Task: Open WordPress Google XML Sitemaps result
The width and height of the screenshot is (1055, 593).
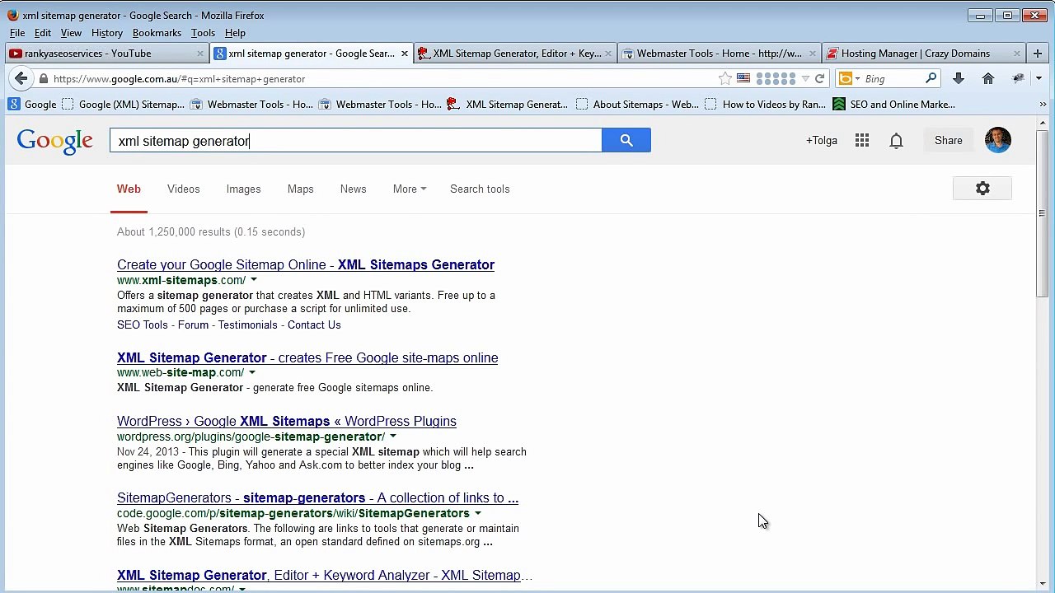Action: [x=287, y=422]
